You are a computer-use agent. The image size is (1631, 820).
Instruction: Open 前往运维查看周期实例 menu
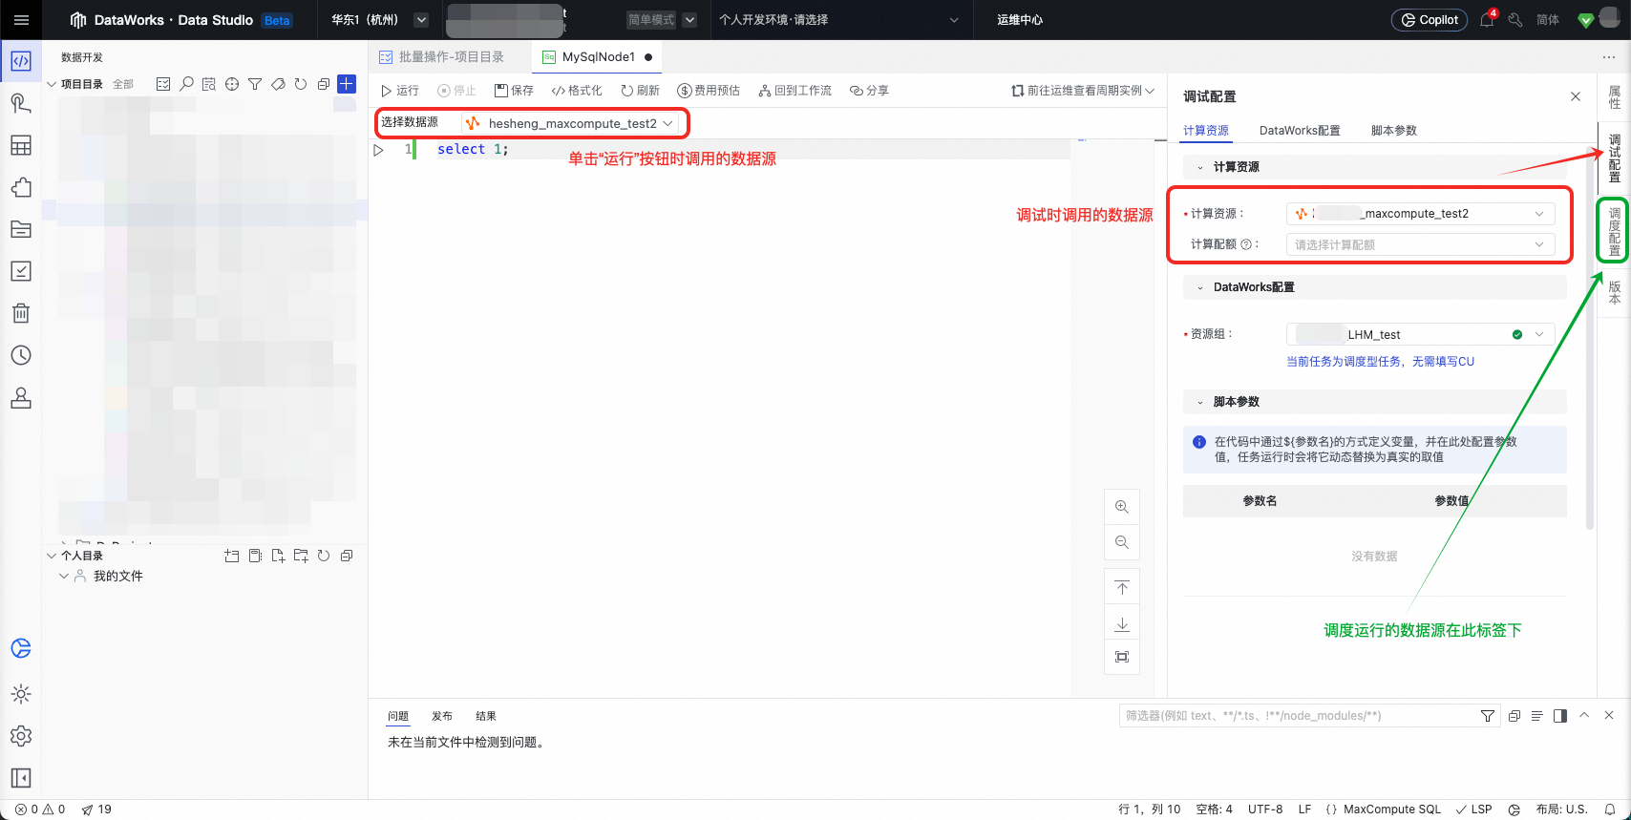[1083, 91]
